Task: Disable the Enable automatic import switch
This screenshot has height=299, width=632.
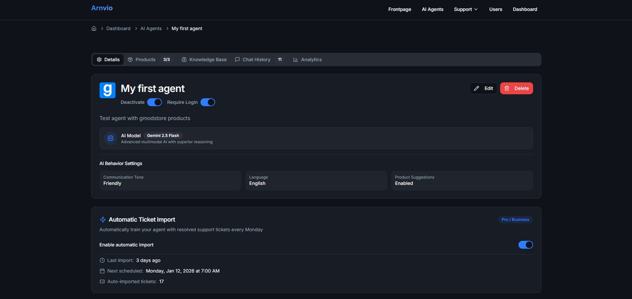Action: [526, 245]
